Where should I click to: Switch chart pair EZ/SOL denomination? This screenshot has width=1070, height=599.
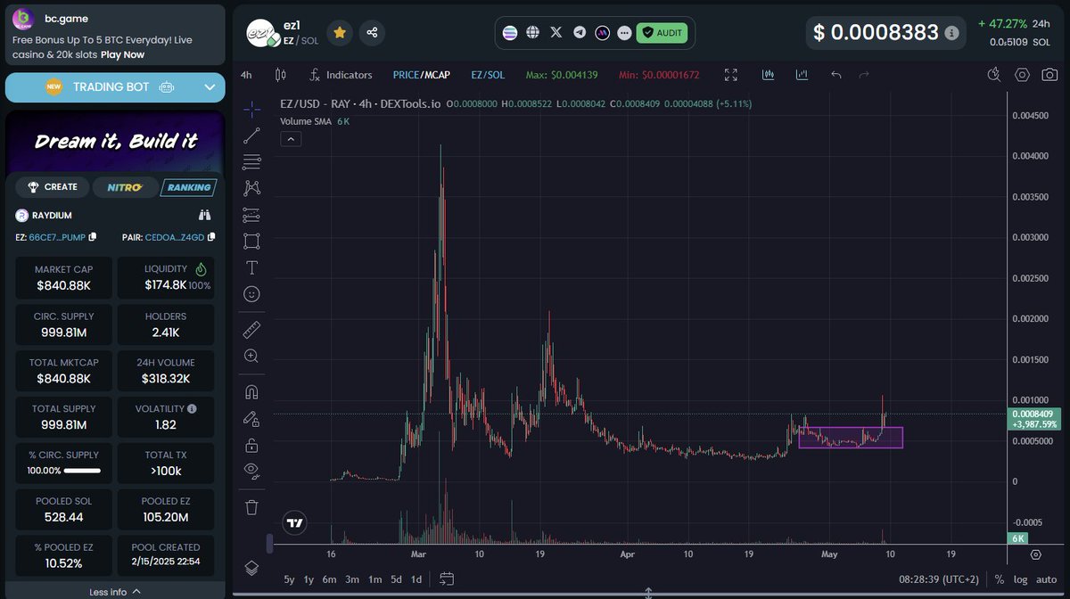tap(488, 75)
